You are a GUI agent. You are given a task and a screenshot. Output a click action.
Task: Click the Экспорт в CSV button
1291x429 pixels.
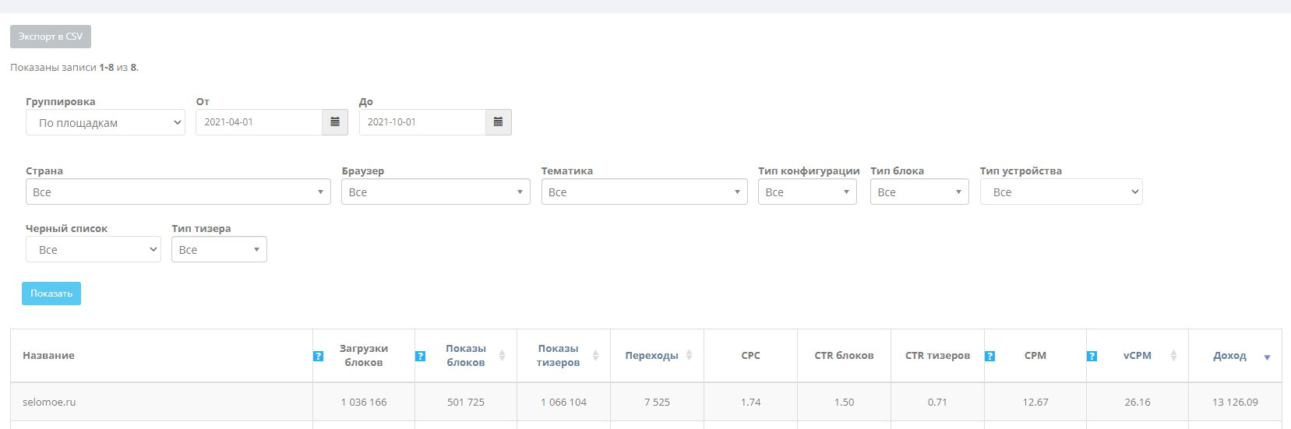51,37
